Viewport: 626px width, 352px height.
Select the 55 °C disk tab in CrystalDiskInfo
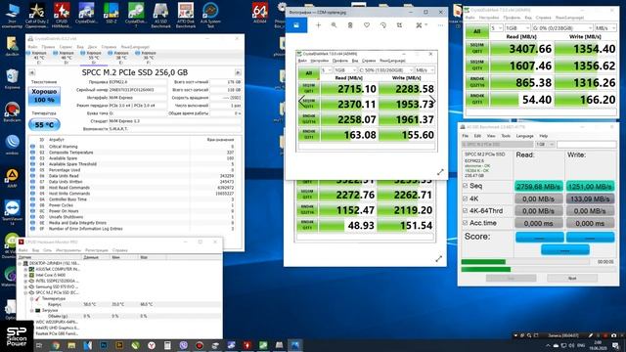[x=93, y=58]
